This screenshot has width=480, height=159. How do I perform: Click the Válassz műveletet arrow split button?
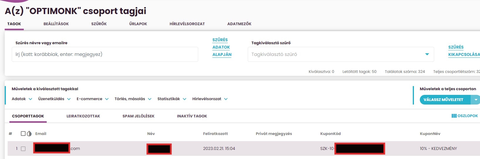(x=476, y=100)
